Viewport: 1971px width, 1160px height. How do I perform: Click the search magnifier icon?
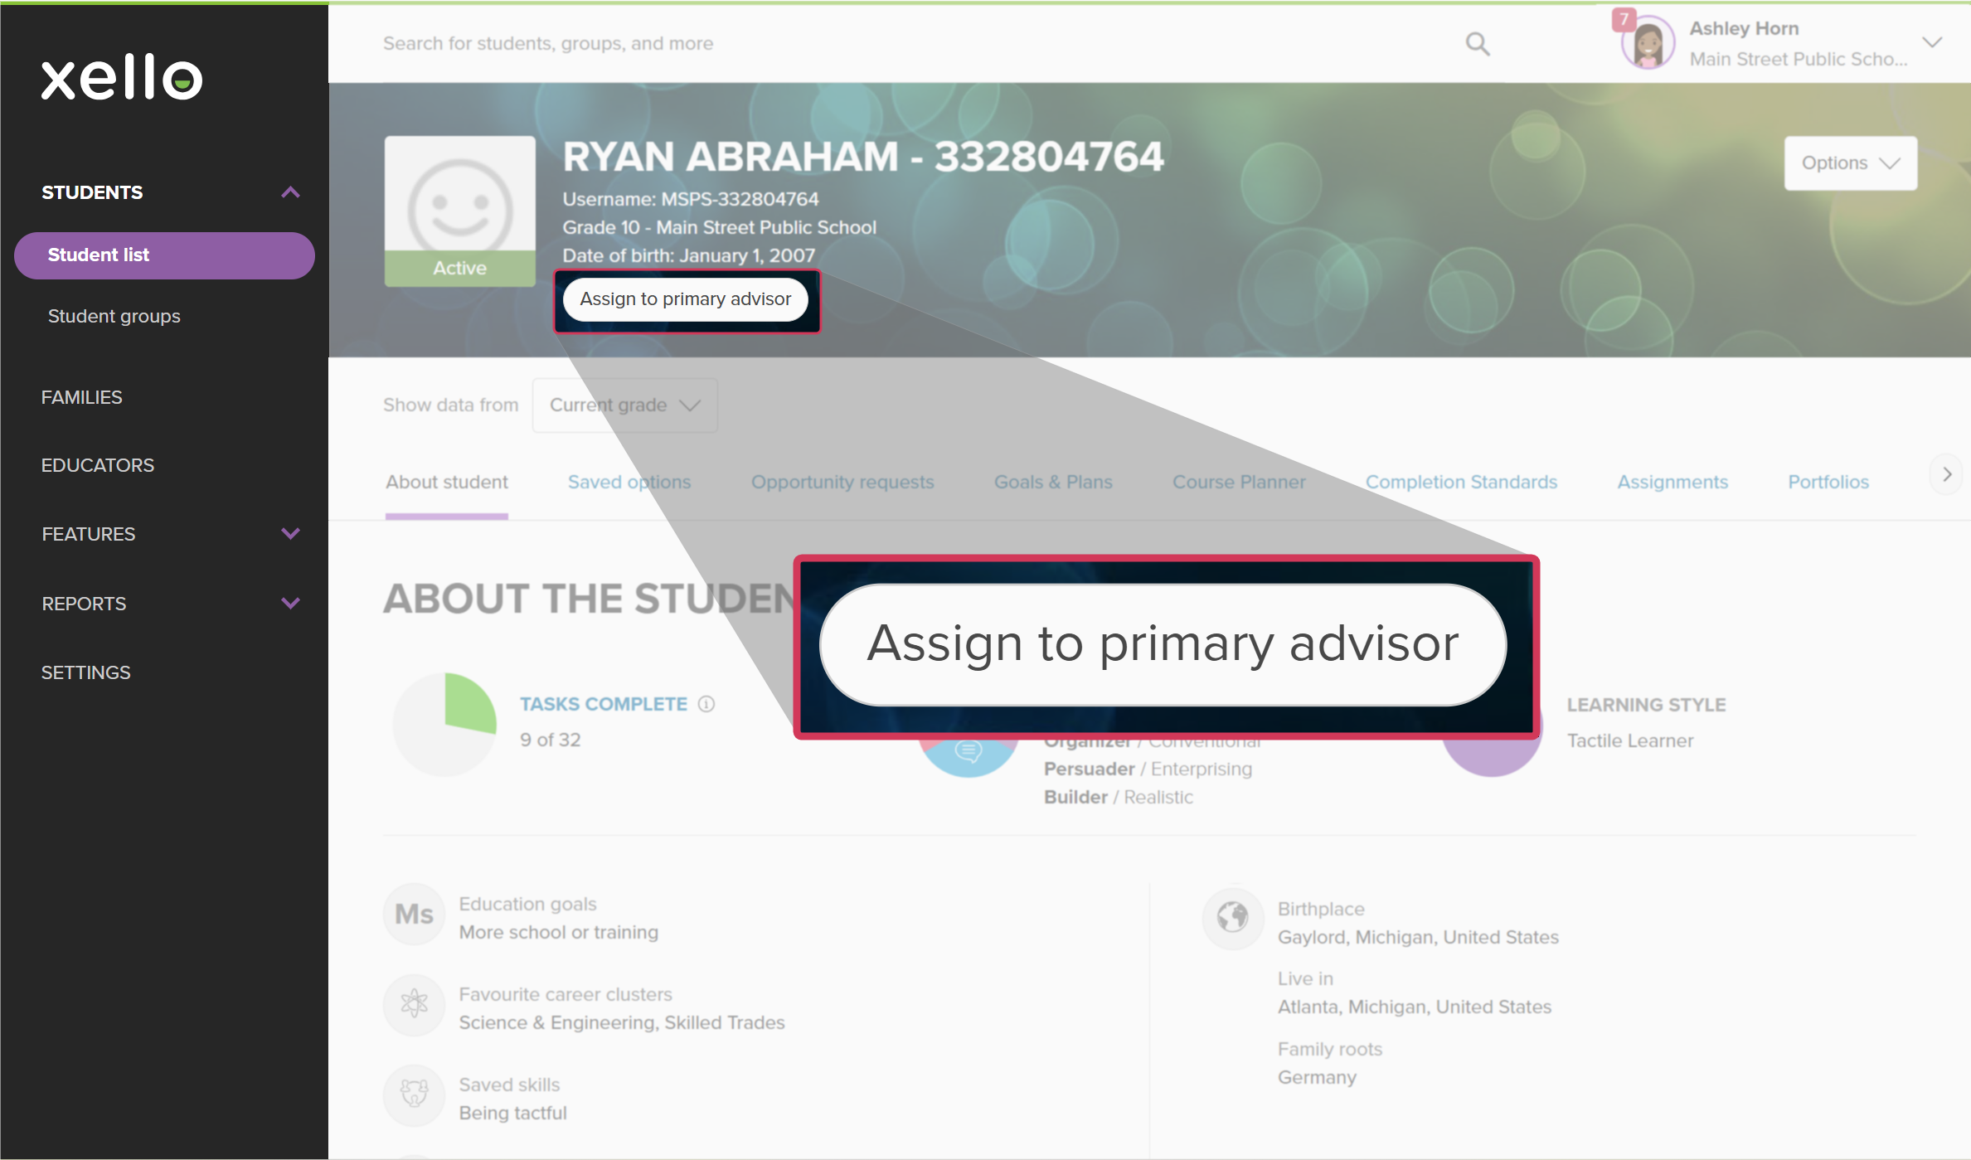coord(1477,44)
